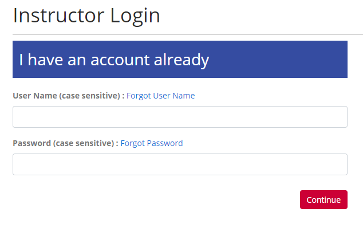Screen dimensions: 363x240
Task: Click the word 'Login' in the page heading
Action: coord(133,15)
